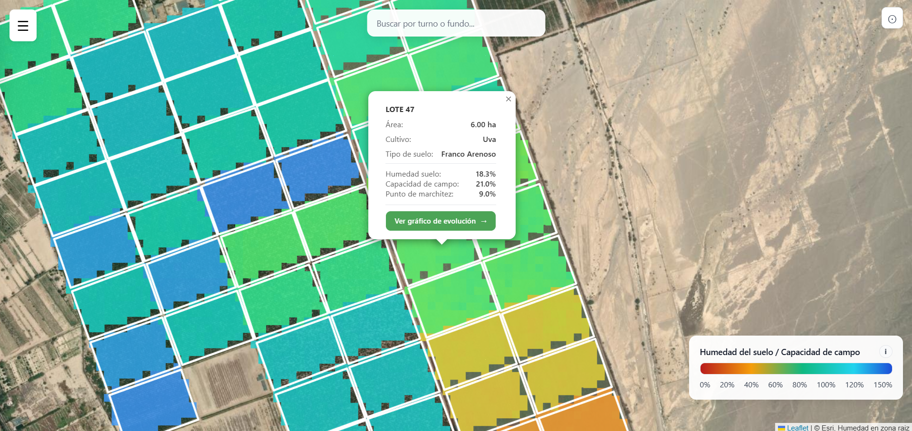Screen dimensions: 912x431
Task: Click the locate/target icon at top right
Action: [893, 18]
